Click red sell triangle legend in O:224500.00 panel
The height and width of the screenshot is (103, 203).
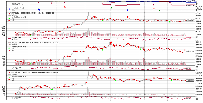click(9, 80)
